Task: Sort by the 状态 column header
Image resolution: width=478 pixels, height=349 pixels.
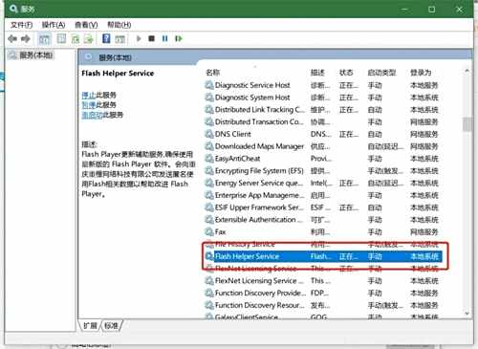Action: [346, 73]
